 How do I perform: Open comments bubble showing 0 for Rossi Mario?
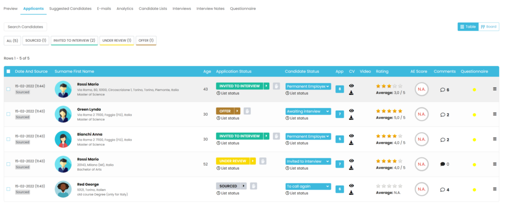(445, 164)
